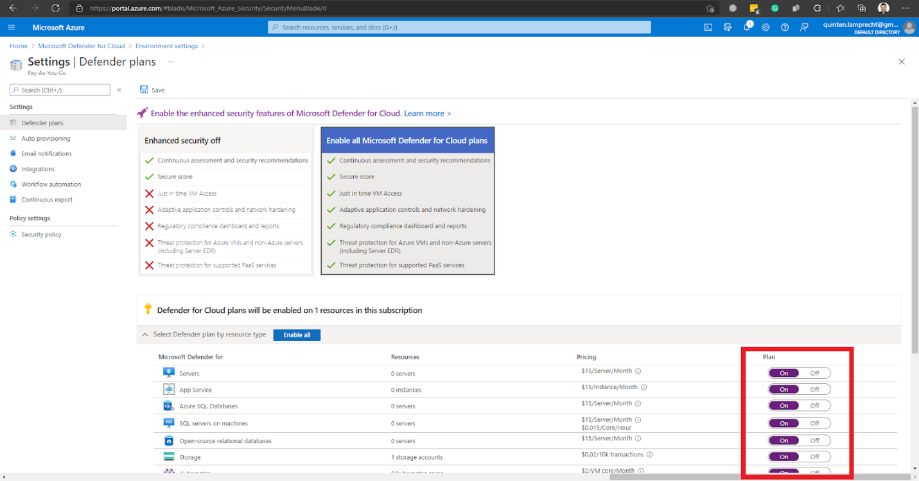This screenshot has height=481, width=919.
Task: Select Enable all Microsoft Defender plans card
Action: point(408,201)
